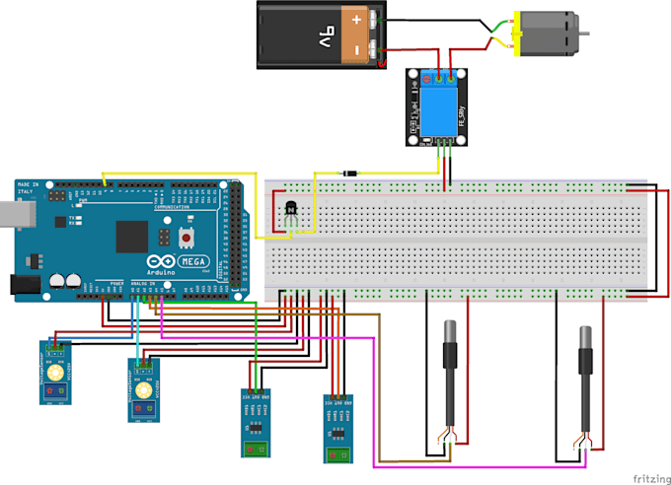Screen dimensions: 671x485
Task: Select the relay's blue screw terminal block
Action: (438, 79)
